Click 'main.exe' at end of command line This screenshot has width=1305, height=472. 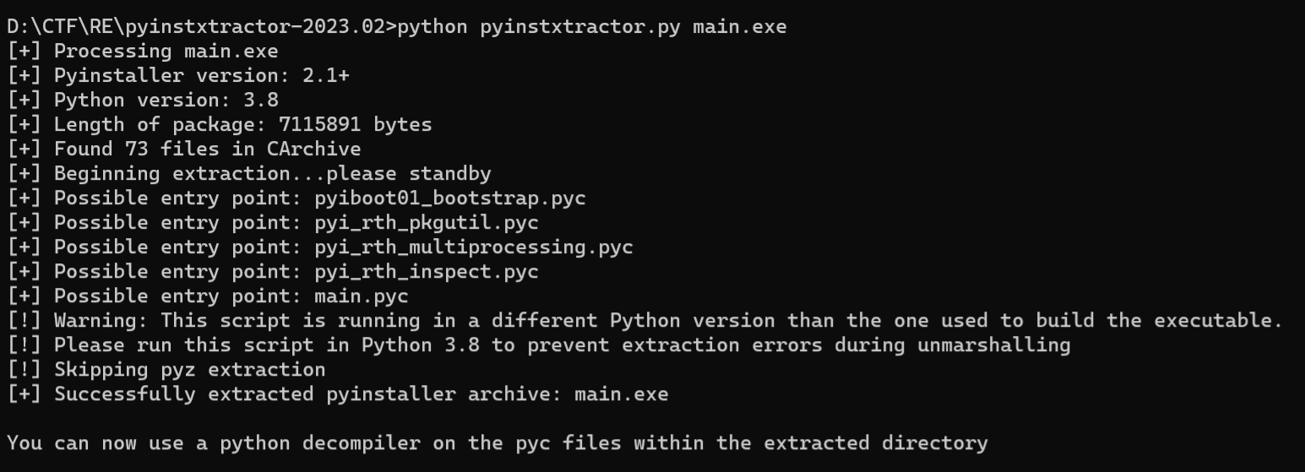[739, 27]
